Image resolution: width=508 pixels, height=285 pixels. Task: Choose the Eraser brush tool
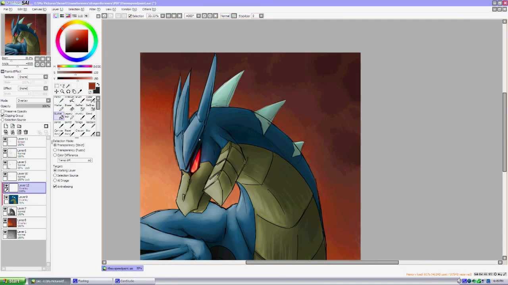tap(69, 107)
